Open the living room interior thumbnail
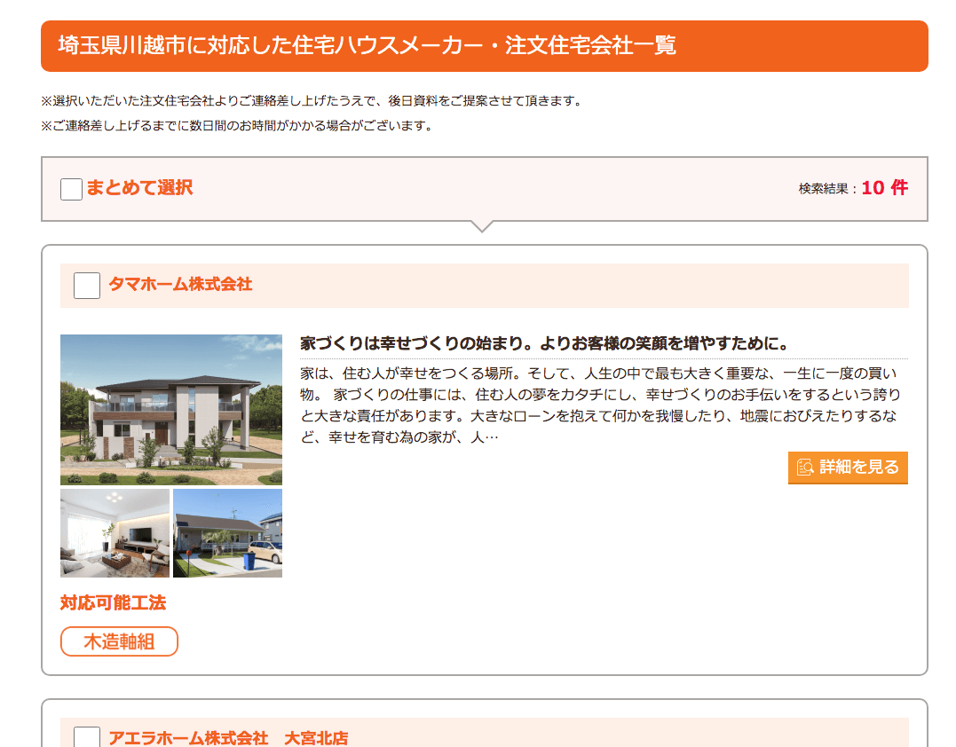The image size is (956, 747). point(115,533)
